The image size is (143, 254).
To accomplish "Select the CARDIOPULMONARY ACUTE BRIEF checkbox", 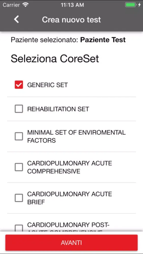I will tap(19, 198).
